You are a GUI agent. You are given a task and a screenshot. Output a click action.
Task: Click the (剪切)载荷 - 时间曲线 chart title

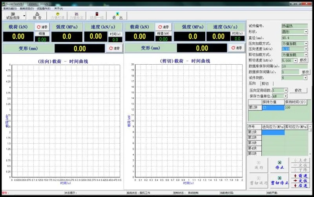(185, 61)
